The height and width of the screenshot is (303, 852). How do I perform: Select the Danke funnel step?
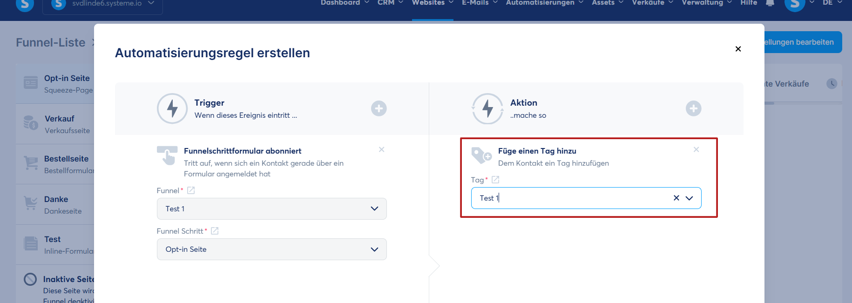[x=55, y=205]
